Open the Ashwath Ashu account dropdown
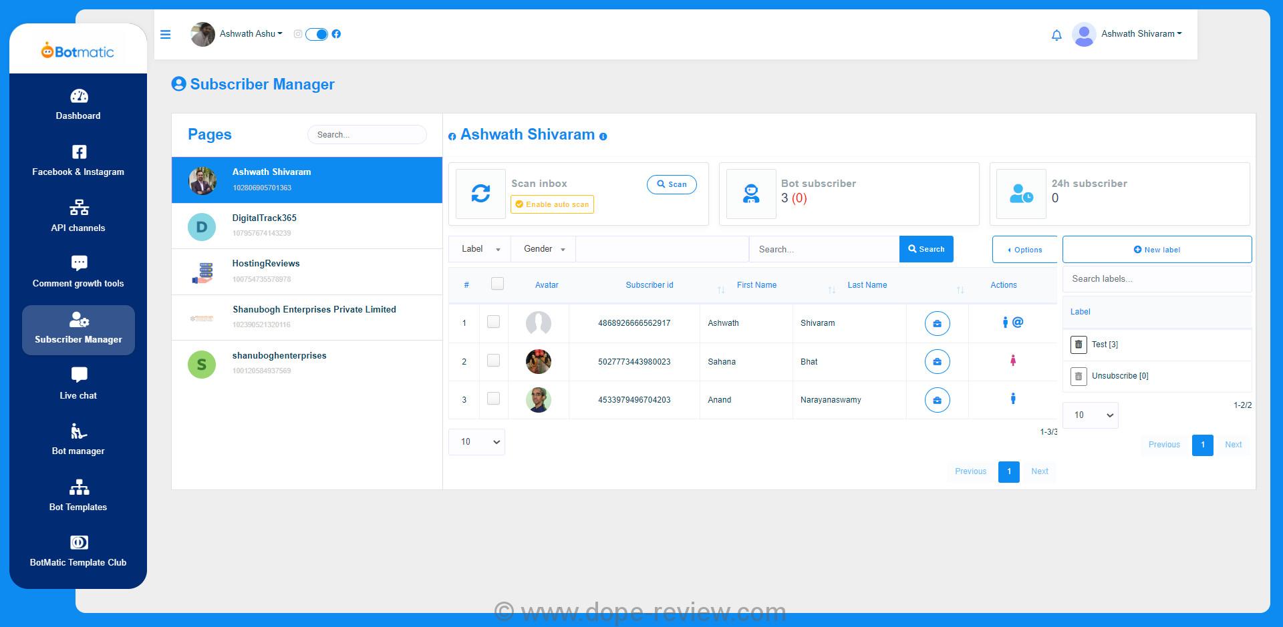This screenshot has width=1283, height=627. point(251,34)
